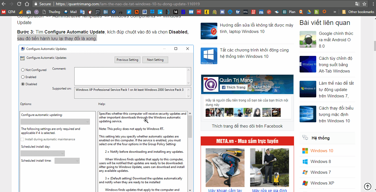Open the Scheduled install day dropdown

42,153
